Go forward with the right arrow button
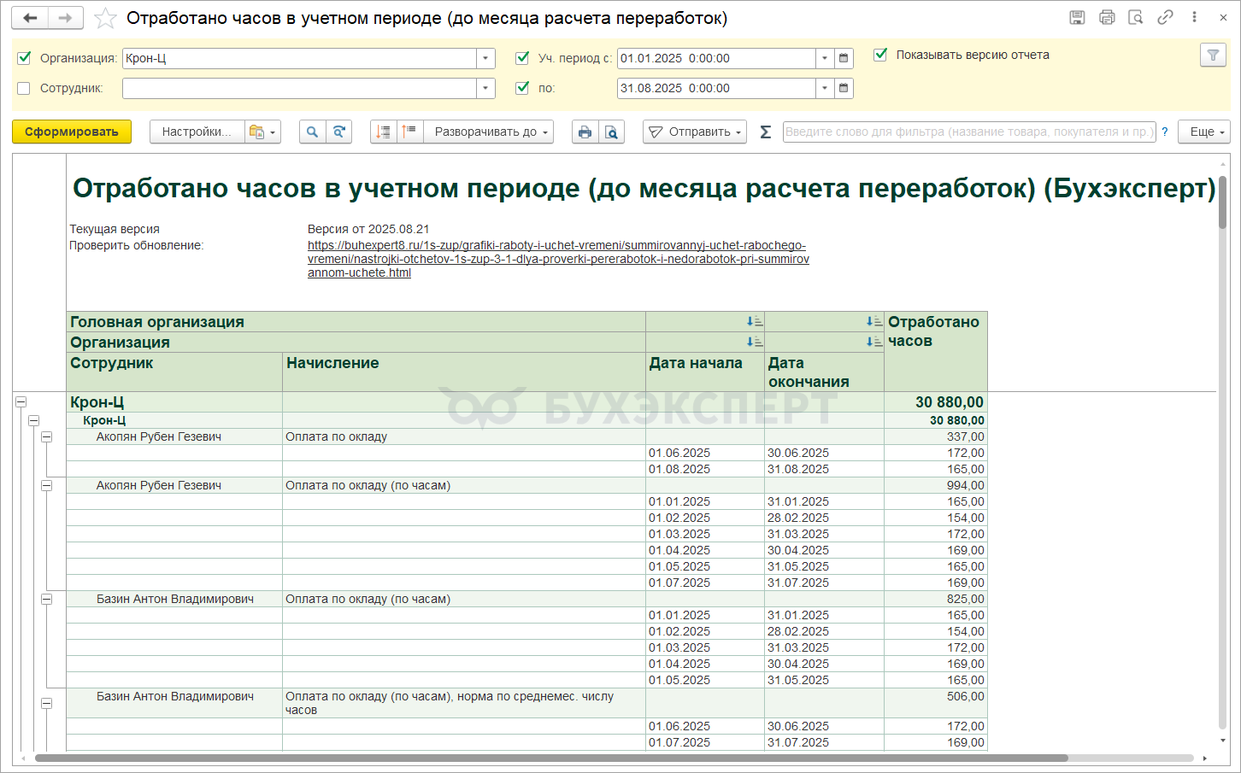The width and height of the screenshot is (1241, 773). tap(65, 18)
